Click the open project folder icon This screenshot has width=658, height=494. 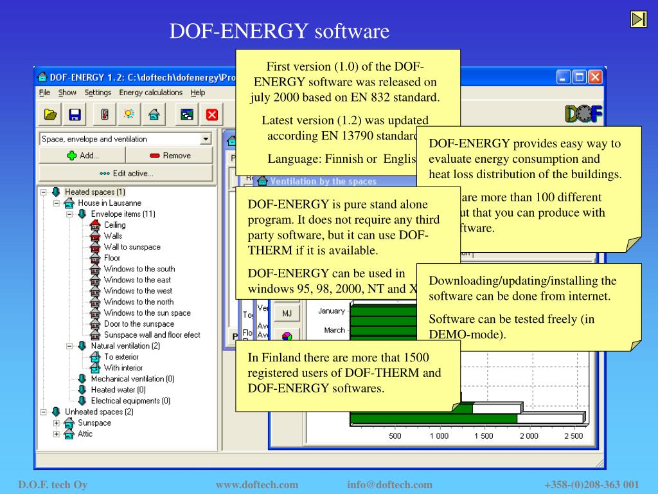[x=50, y=114]
